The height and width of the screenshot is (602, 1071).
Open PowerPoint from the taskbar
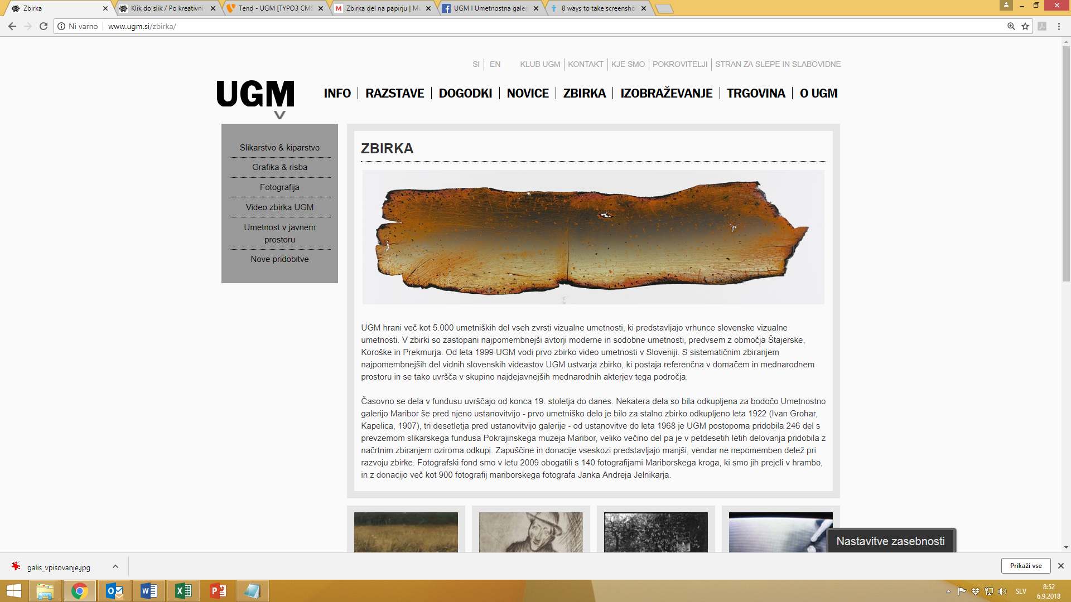[x=218, y=591]
